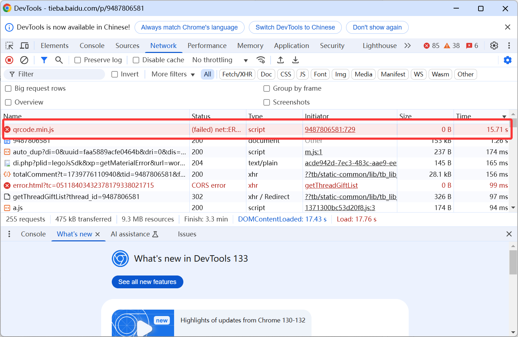Switch to the Sources tab

[x=127, y=46]
